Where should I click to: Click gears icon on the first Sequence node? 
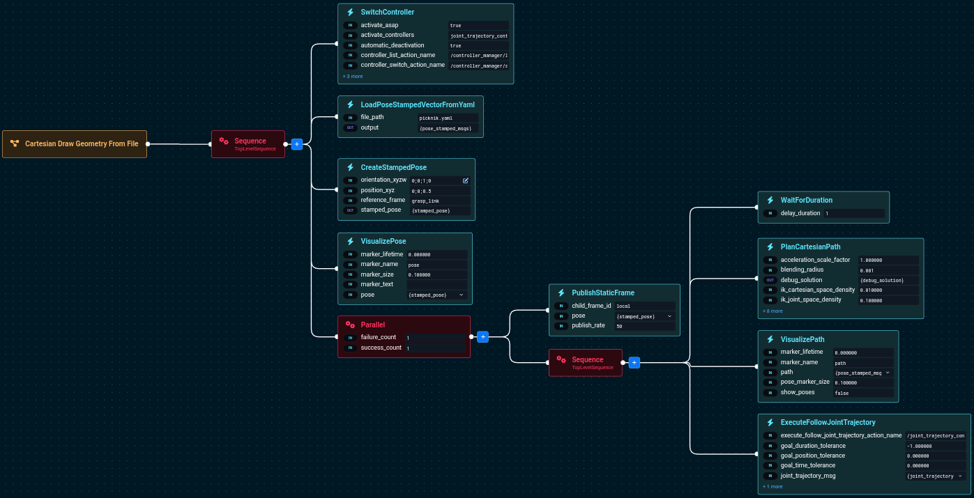click(x=224, y=141)
